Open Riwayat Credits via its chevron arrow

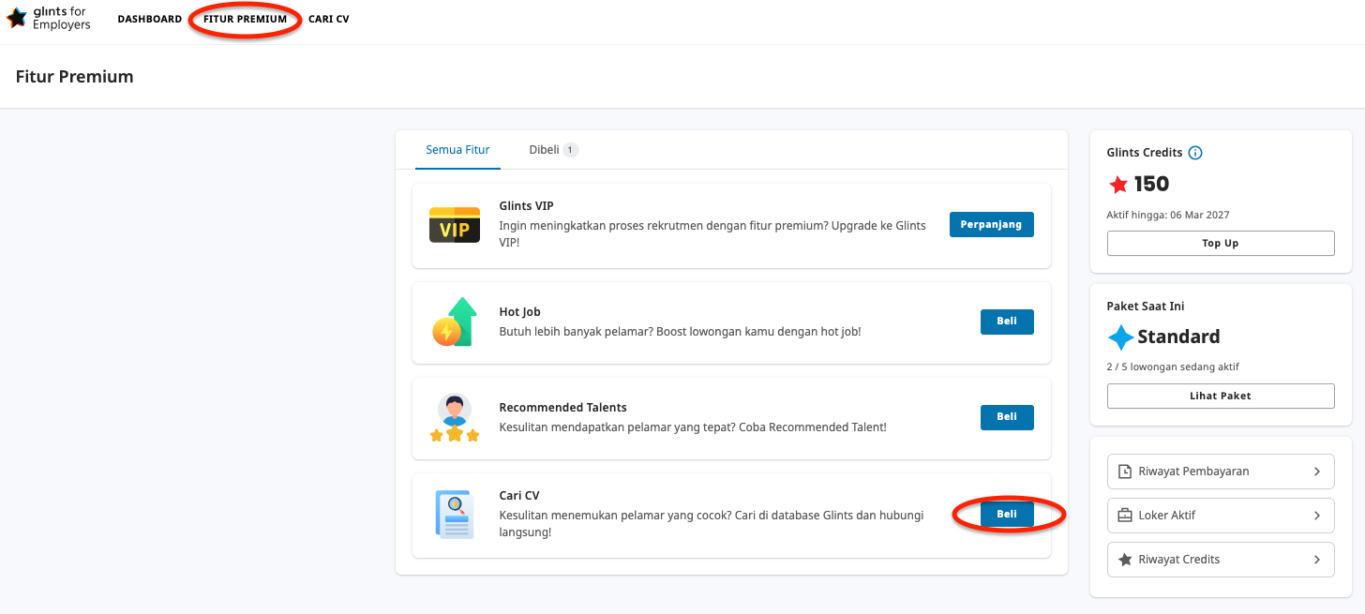(x=1317, y=560)
